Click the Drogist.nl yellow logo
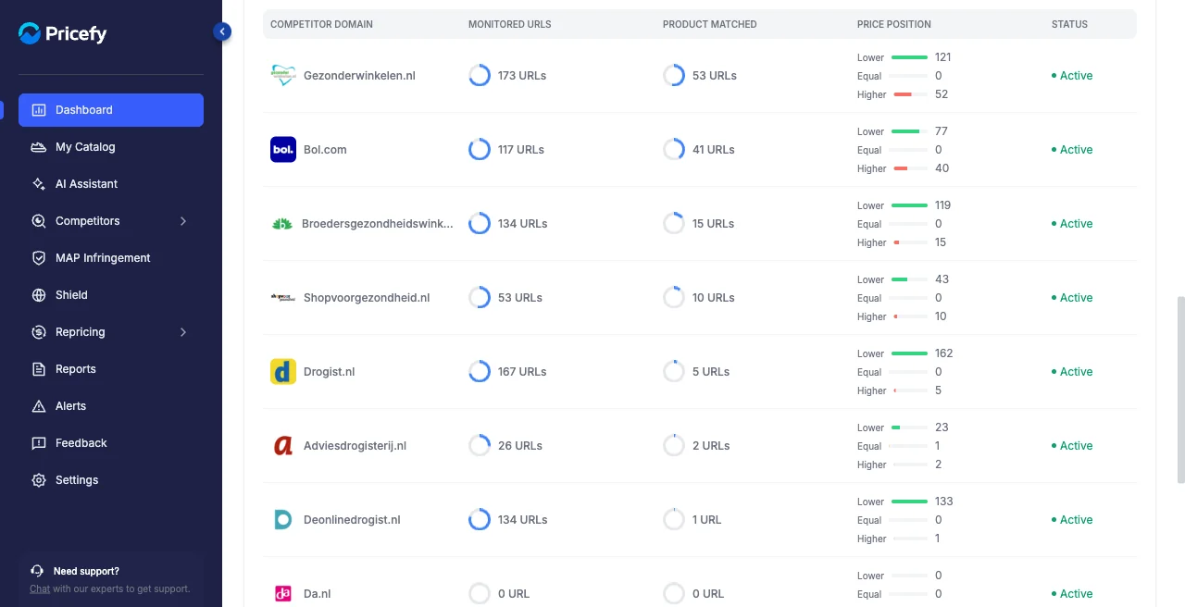The height and width of the screenshot is (607, 1185). [x=283, y=372]
